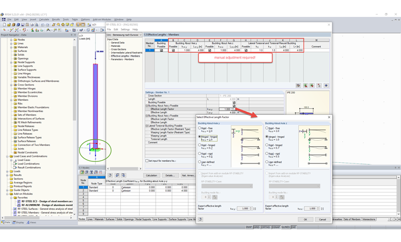This screenshot has width=401, height=242.
Task: Expand the Loads tree folder
Action: pos(7,171)
